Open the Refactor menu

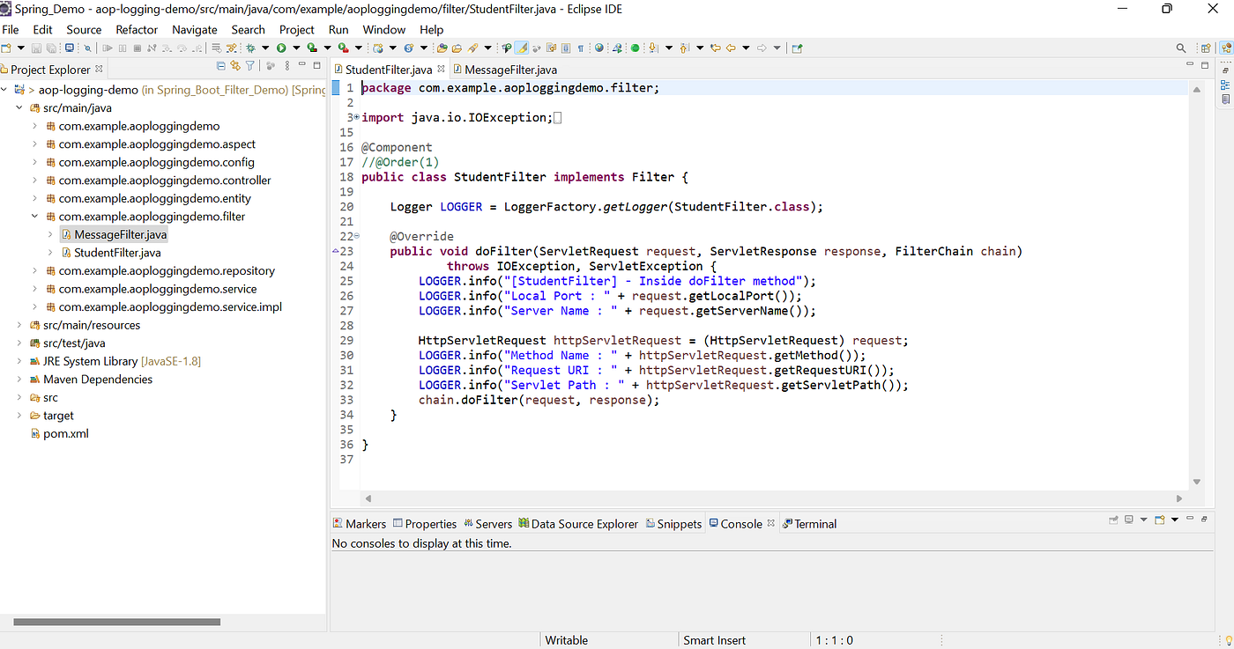[x=137, y=29]
